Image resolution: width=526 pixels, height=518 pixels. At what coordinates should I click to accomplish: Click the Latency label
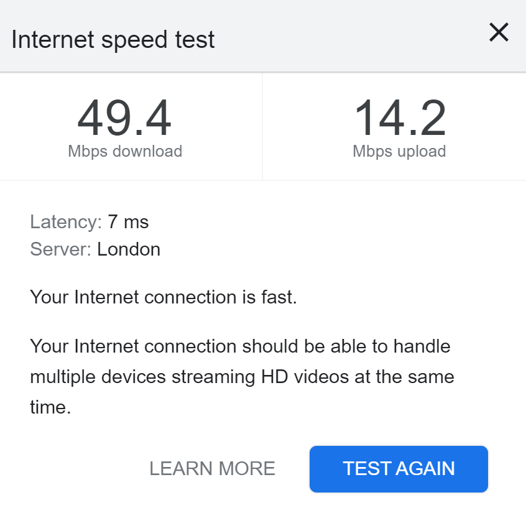[65, 221]
